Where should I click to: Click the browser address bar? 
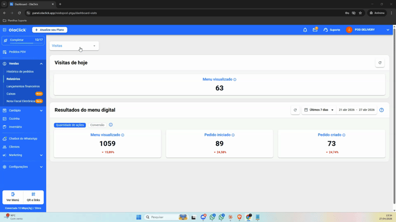pos(187,13)
